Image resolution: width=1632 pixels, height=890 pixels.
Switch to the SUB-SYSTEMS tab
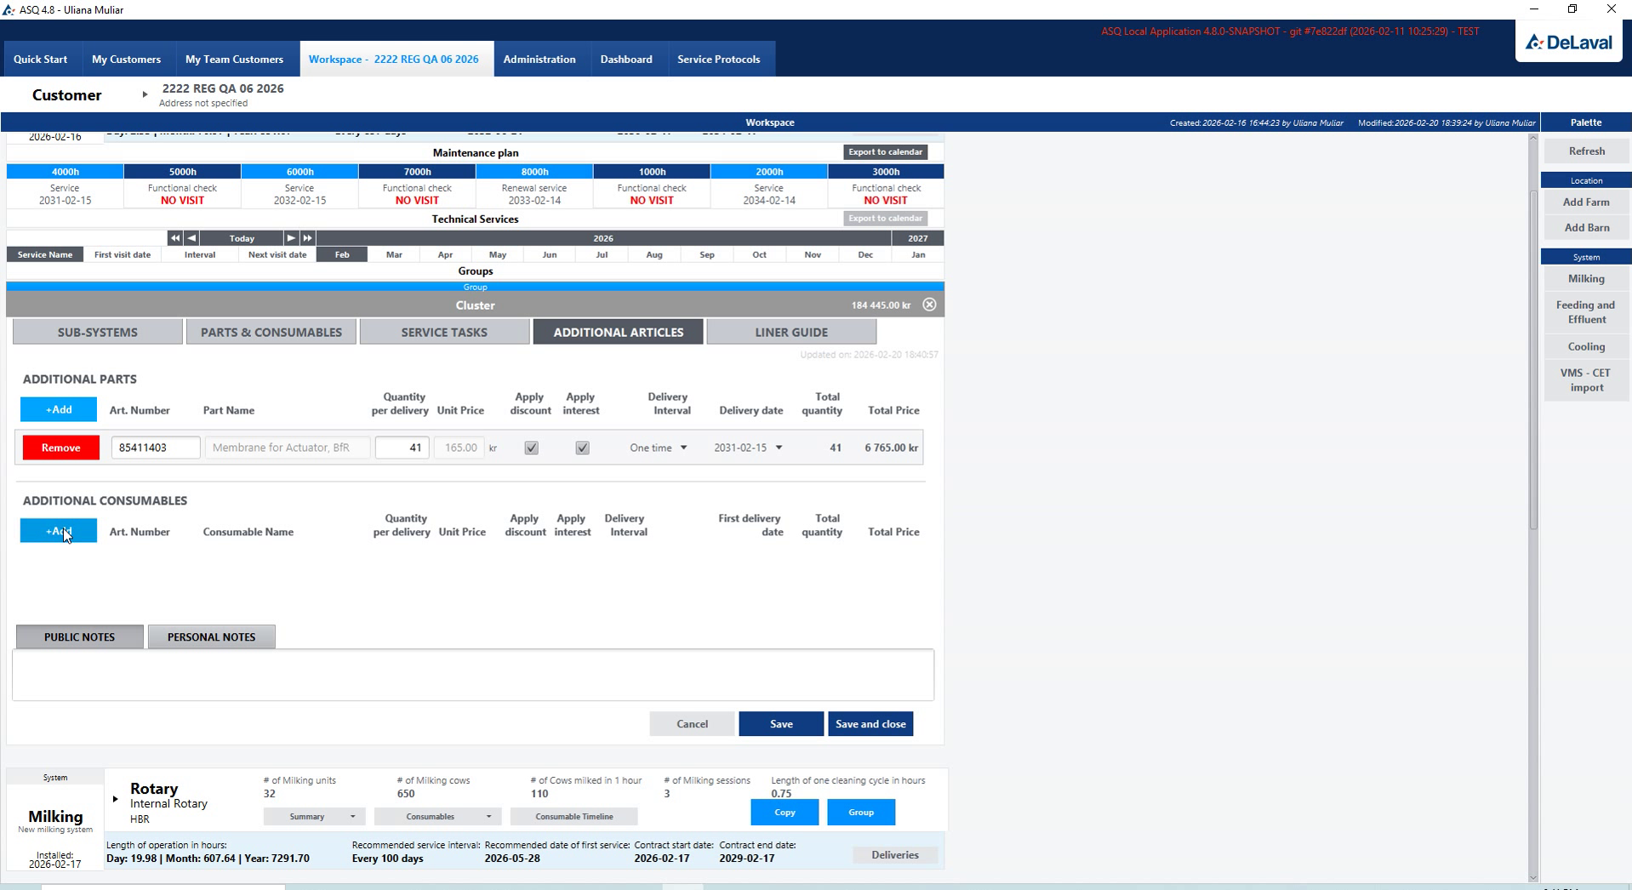(x=98, y=332)
